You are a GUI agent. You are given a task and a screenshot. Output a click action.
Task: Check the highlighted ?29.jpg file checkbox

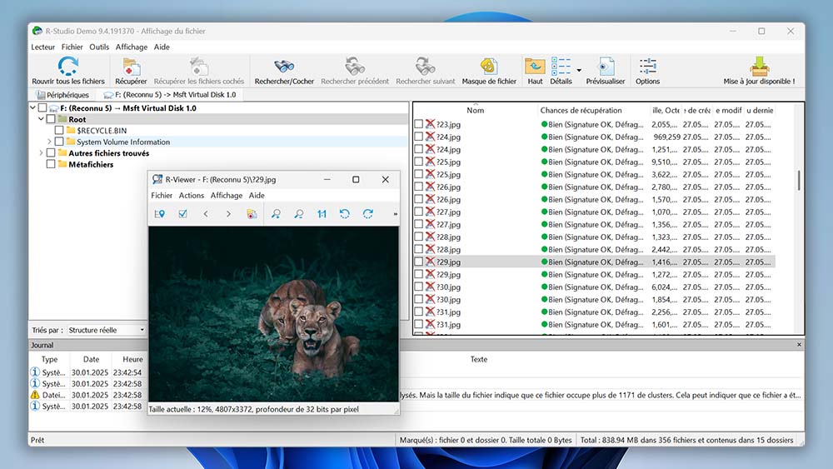click(x=419, y=262)
